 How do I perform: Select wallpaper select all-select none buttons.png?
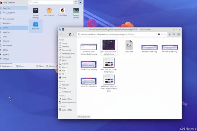pyautogui.click(x=109, y=83)
